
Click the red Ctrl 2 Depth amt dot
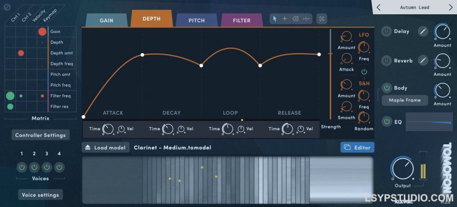click(x=21, y=53)
